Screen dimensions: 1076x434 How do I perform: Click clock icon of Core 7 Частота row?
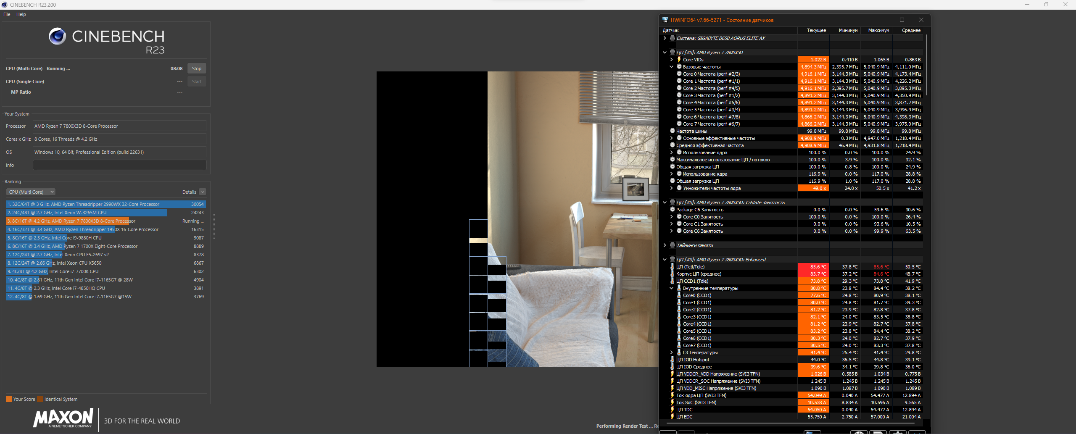tap(679, 124)
